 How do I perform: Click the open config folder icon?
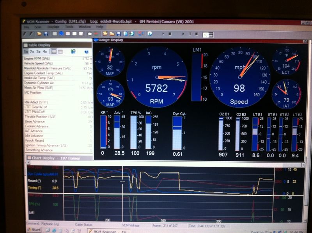pos(39,34)
